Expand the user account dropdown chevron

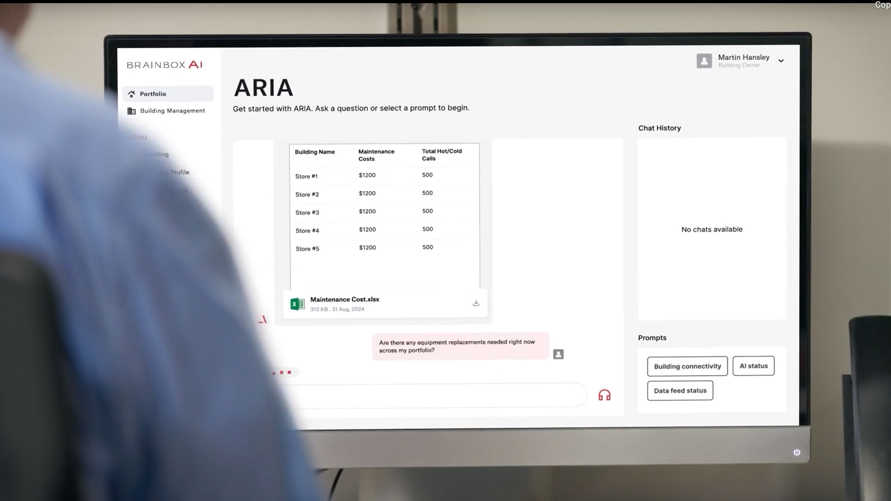781,61
